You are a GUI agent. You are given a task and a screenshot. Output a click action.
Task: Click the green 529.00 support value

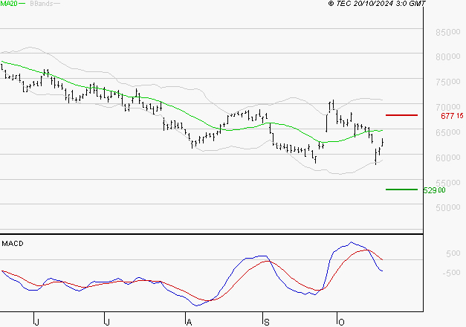point(435,190)
